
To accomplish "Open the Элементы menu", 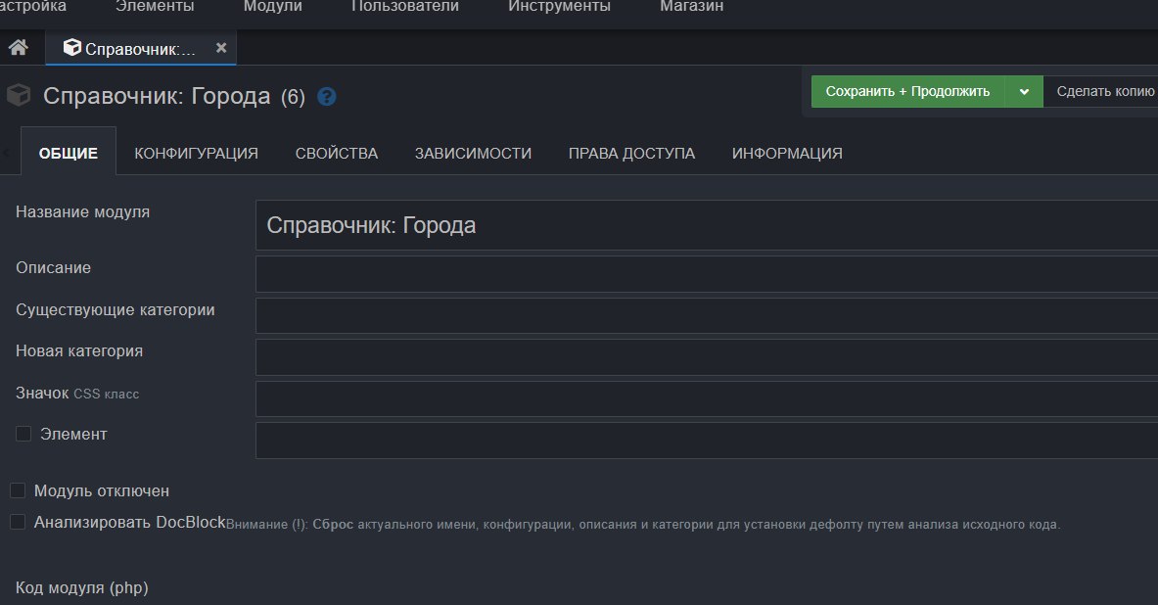I will 155,7.
